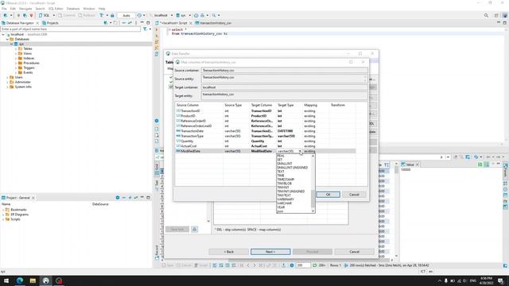The image size is (509, 286).
Task: Click the project settings gear icon
Action: [118, 198]
